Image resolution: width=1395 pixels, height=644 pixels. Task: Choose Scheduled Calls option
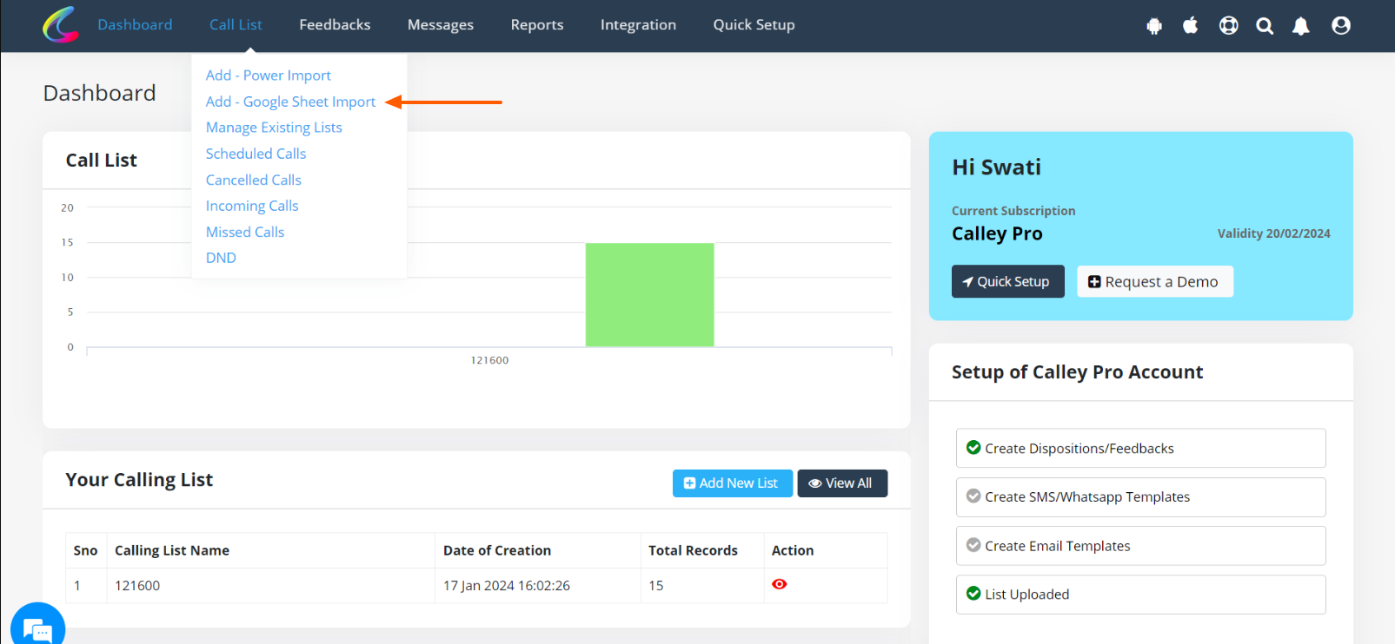pos(256,154)
